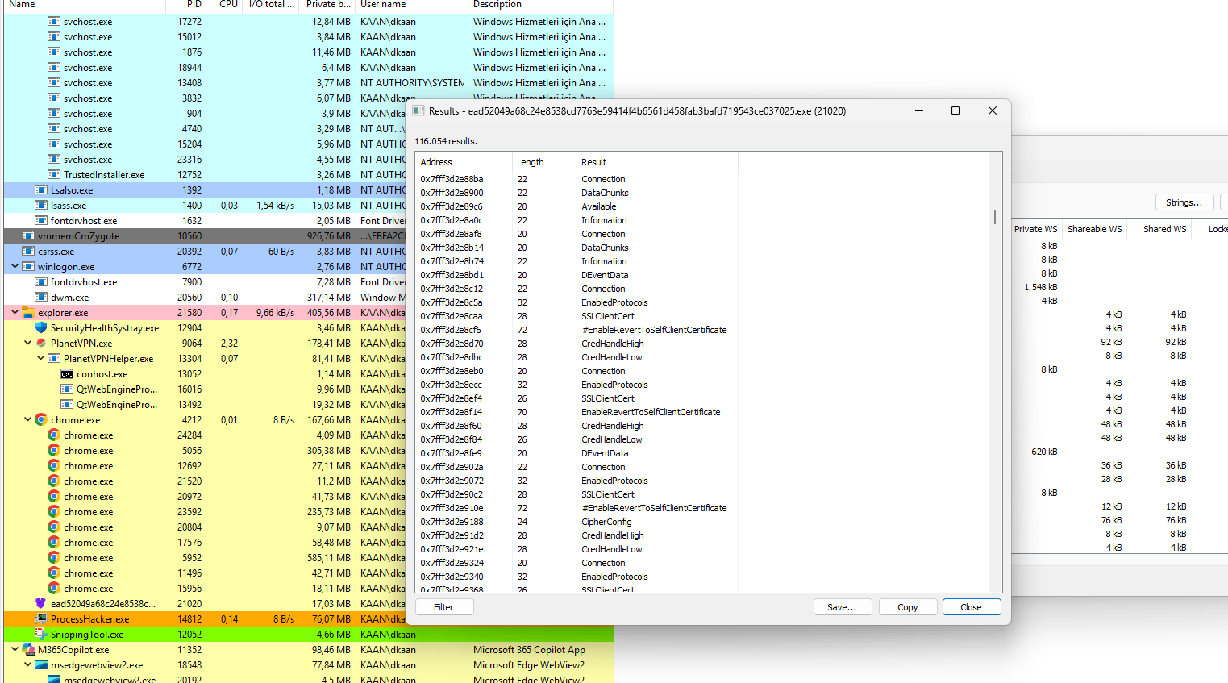
Task: Click the fontdrvhost.exe icon for PID 7900
Action: (41, 282)
